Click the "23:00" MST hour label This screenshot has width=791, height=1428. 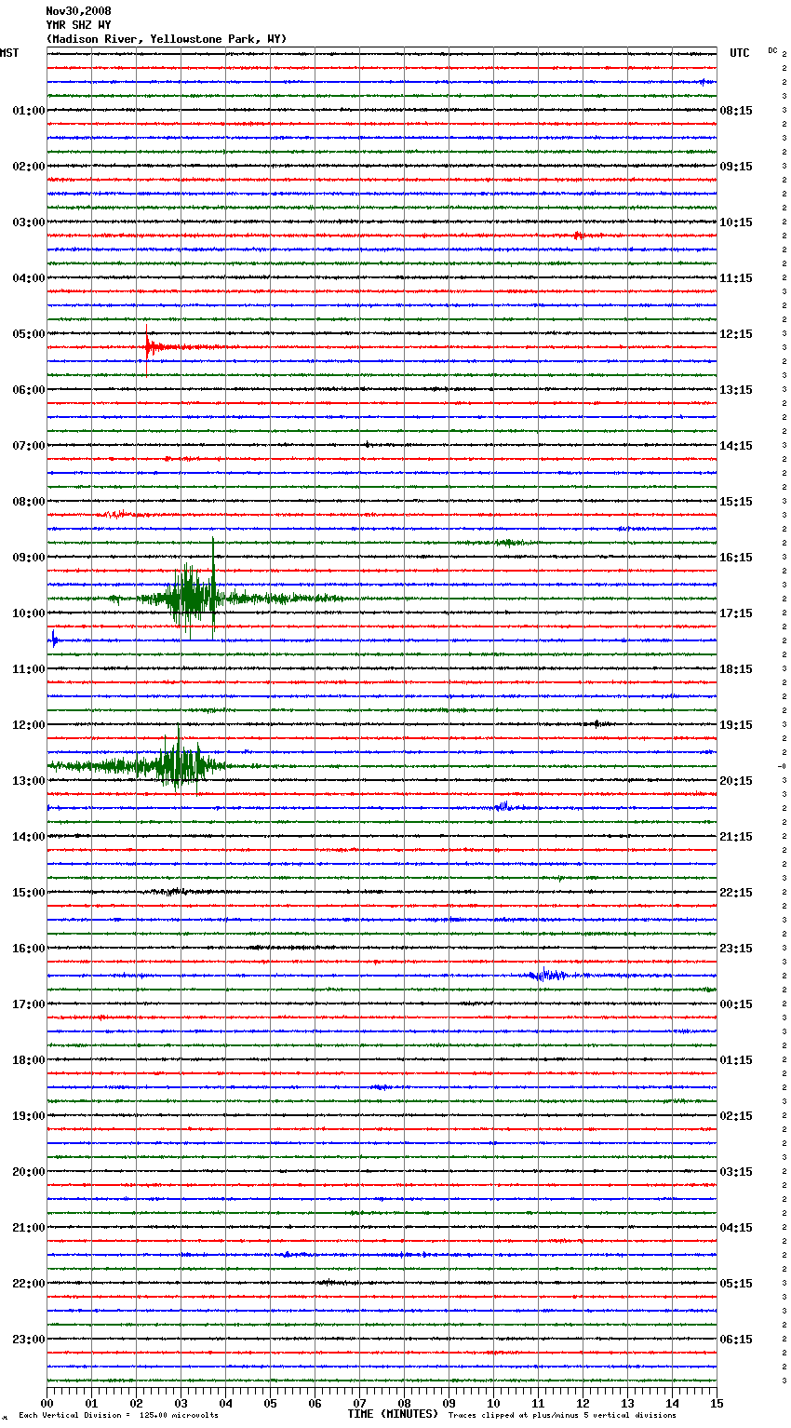pos(29,1340)
